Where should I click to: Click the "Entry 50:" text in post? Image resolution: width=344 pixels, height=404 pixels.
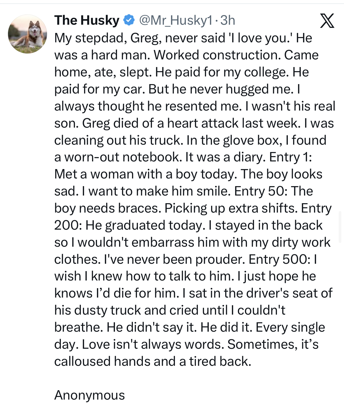click(x=260, y=191)
